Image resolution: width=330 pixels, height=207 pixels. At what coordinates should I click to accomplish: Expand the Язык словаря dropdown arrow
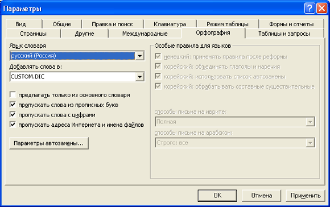pos(139,56)
